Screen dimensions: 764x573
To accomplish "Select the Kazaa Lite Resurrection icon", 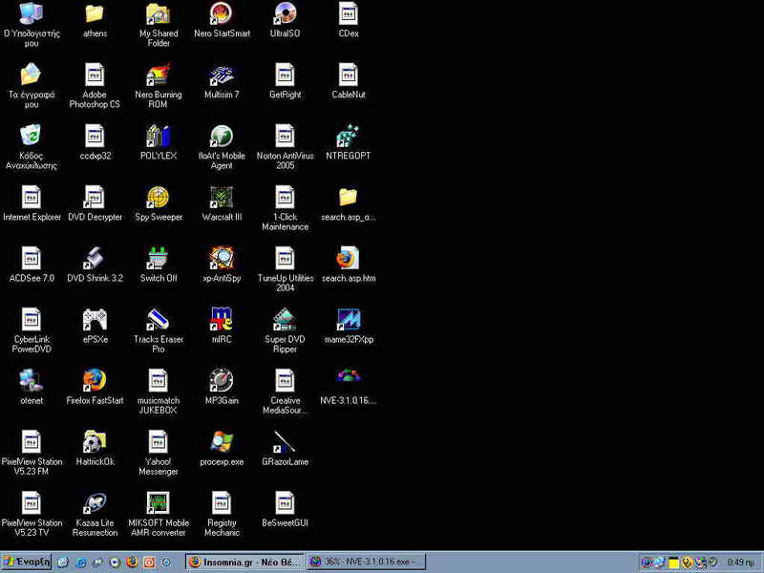I will (x=95, y=503).
